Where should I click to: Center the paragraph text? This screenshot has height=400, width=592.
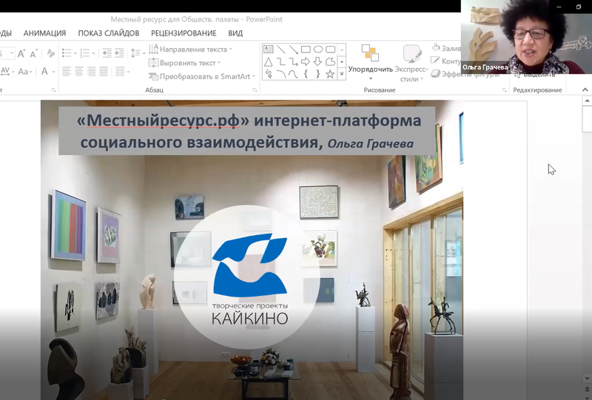pyautogui.click(x=79, y=71)
